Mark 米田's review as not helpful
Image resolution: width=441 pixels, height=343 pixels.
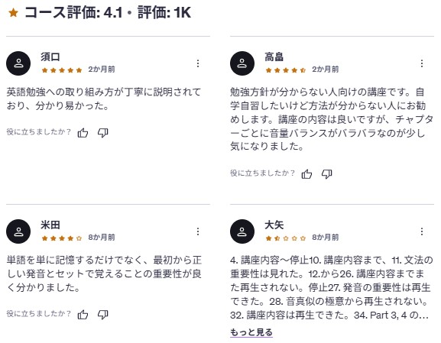(103, 314)
